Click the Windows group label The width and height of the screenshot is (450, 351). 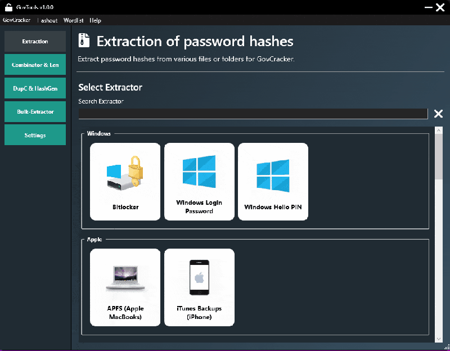tap(99, 133)
